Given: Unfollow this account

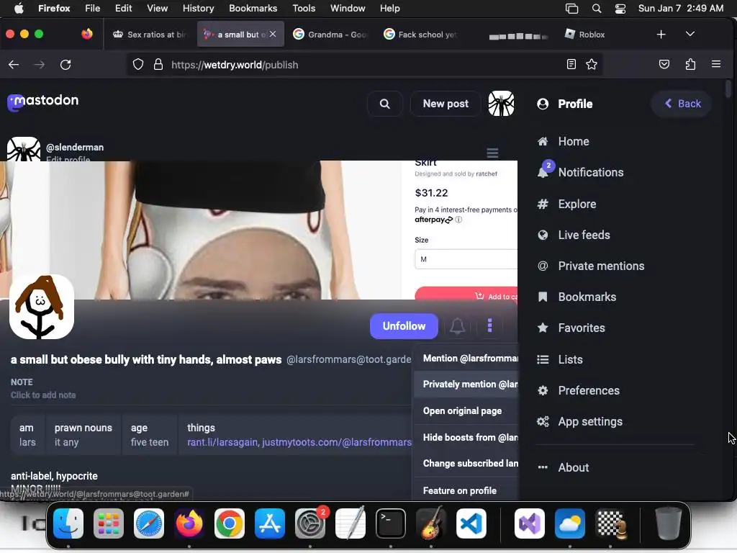Looking at the screenshot, I should tap(404, 326).
